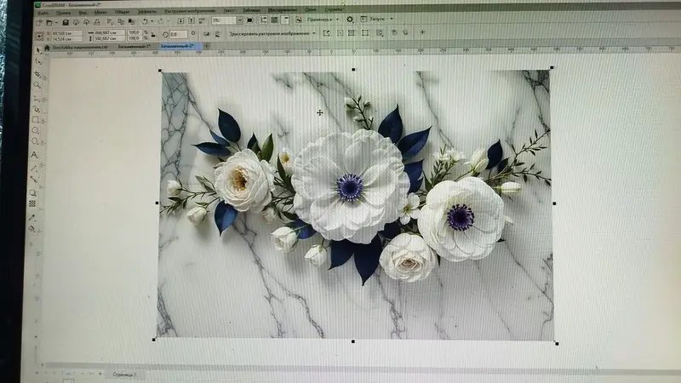The image size is (681, 383).
Task: Click the Undo arrow icon
Action: click(x=145, y=21)
